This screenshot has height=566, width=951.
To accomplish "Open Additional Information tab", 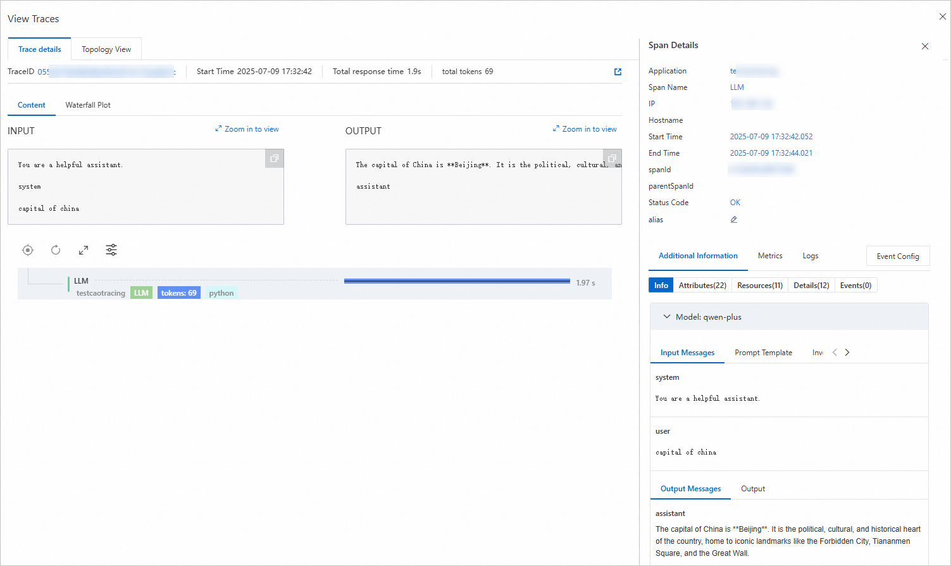I will (698, 256).
